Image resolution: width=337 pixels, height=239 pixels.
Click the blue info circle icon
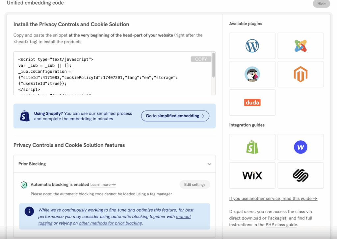pyautogui.click(x=29, y=211)
